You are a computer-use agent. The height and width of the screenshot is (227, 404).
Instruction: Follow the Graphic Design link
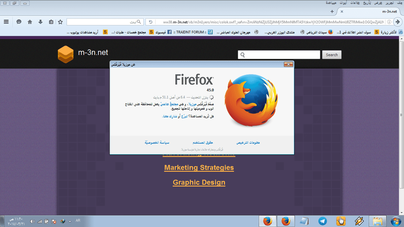(199, 182)
